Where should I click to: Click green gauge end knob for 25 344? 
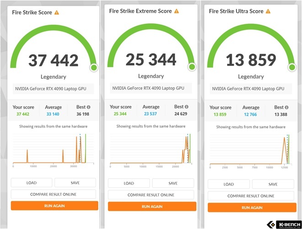click(x=192, y=67)
